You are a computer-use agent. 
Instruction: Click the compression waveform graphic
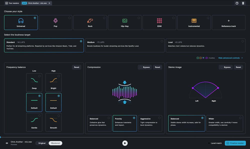pyautogui.click(x=125, y=92)
